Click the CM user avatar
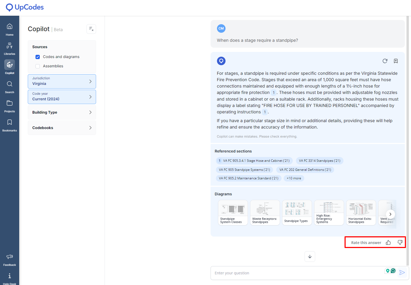 (x=221, y=28)
